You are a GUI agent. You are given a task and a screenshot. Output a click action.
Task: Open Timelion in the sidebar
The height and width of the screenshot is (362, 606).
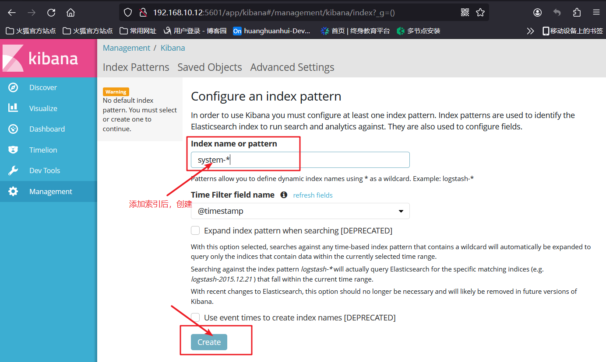click(43, 150)
